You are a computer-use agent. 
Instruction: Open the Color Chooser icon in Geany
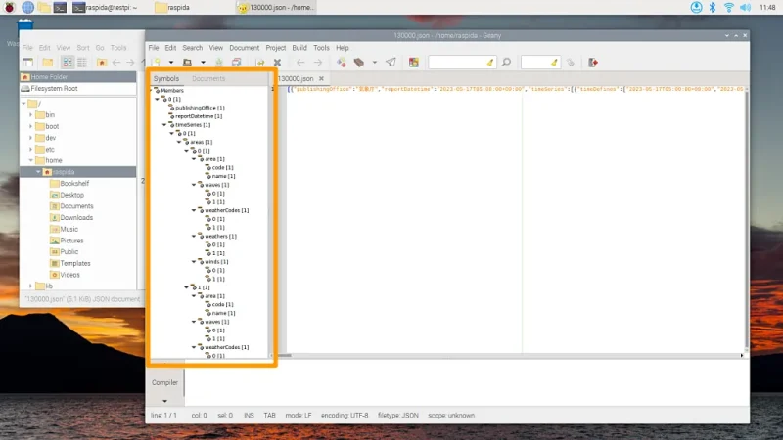pyautogui.click(x=414, y=63)
